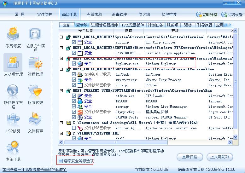
Task: Click the vmware-tray entry icon
Action: [80, 80]
